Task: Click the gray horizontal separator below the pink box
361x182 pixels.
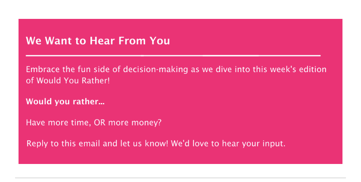Action: (x=180, y=178)
